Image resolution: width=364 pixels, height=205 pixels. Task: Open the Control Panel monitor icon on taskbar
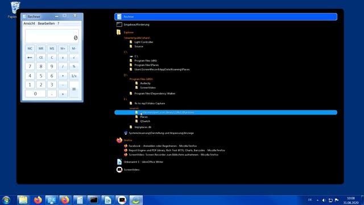tap(51, 200)
